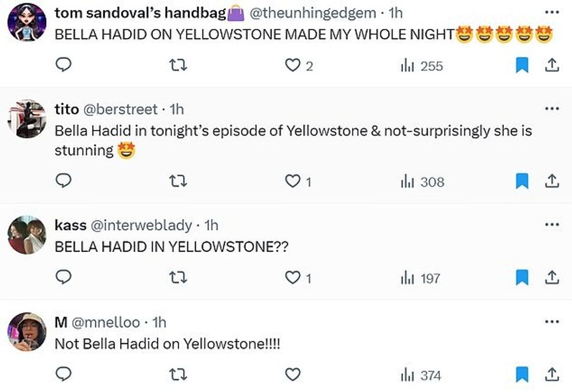Share tito's tweet via share icon
The height and width of the screenshot is (392, 572).
[x=551, y=182]
